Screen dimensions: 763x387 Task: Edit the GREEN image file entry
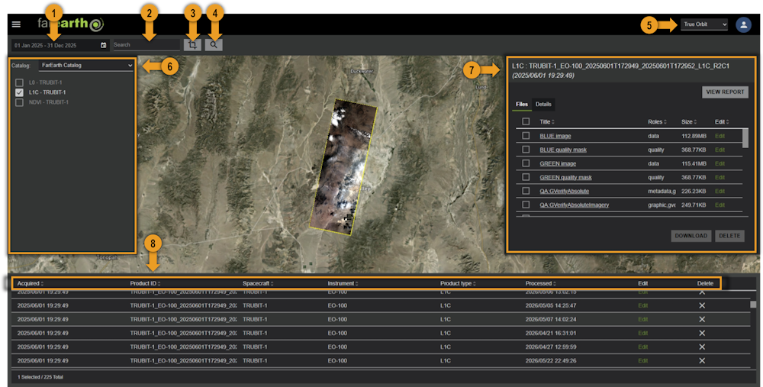tap(720, 163)
